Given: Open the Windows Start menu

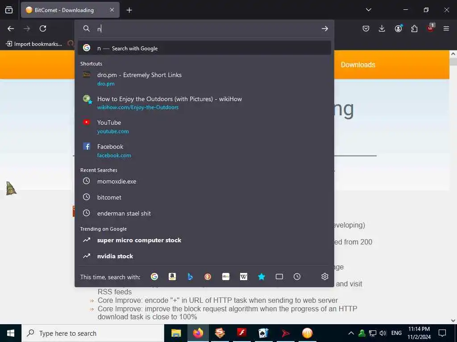Looking at the screenshot, I should 11,333.
